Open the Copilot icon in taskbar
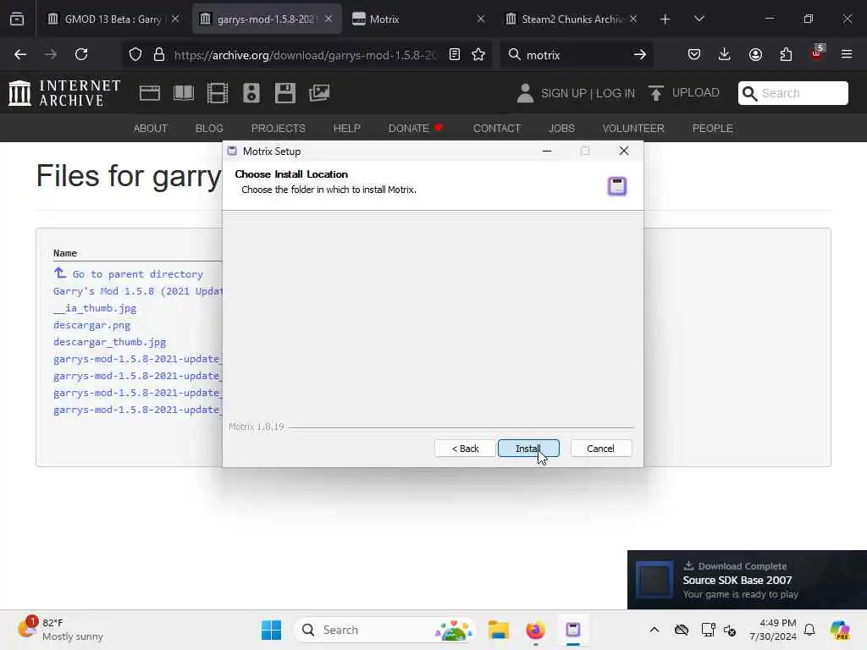 point(840,630)
